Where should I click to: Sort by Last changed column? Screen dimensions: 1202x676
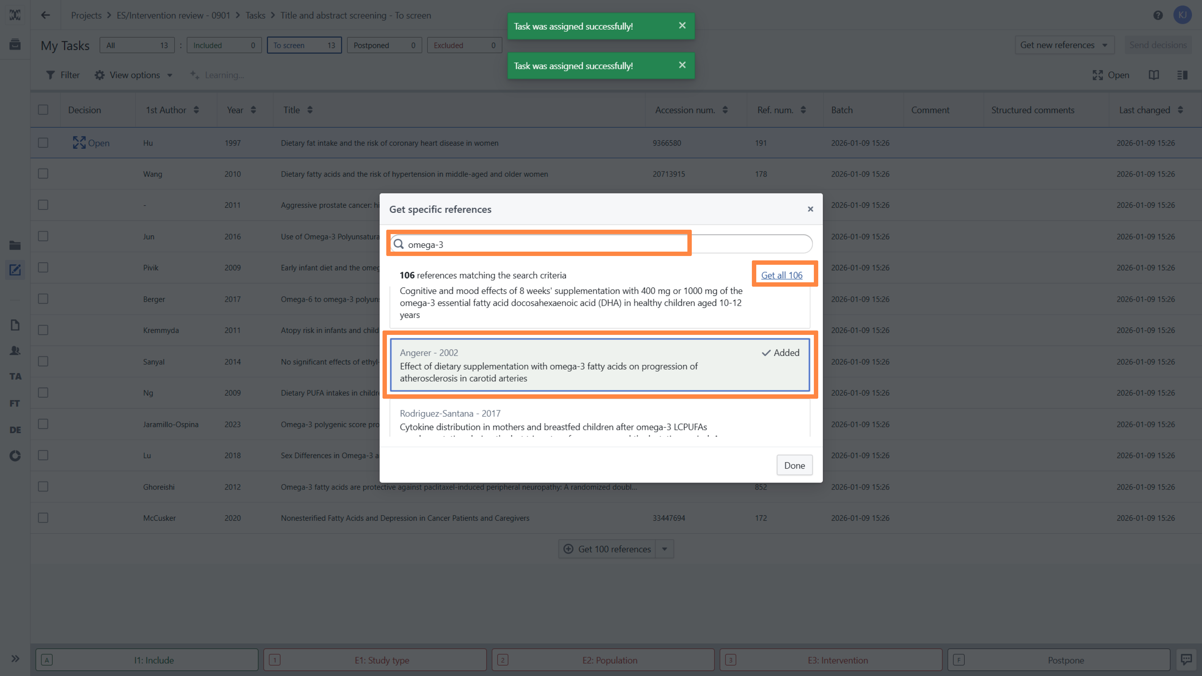click(1180, 110)
